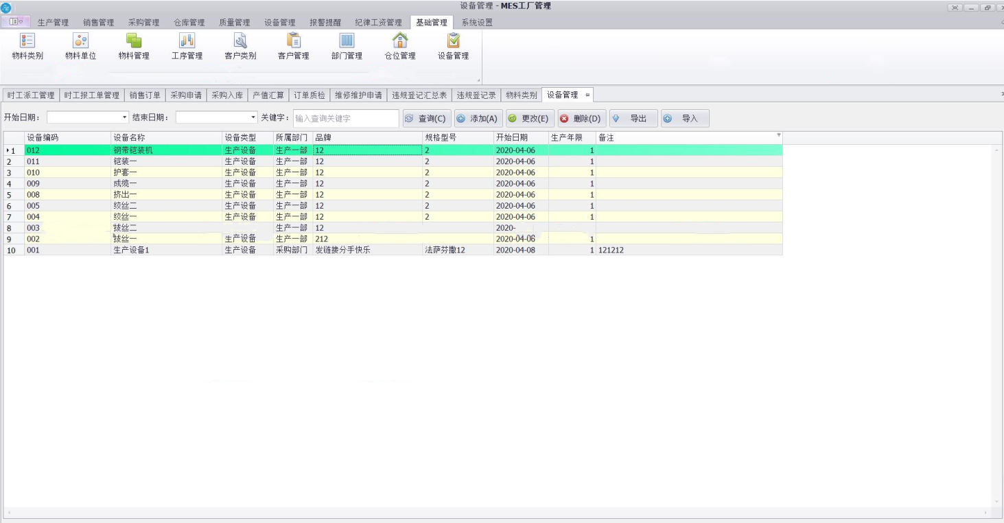Switch to the 系统设置 ribbon tab
This screenshot has width=1004, height=523.
pos(477,23)
